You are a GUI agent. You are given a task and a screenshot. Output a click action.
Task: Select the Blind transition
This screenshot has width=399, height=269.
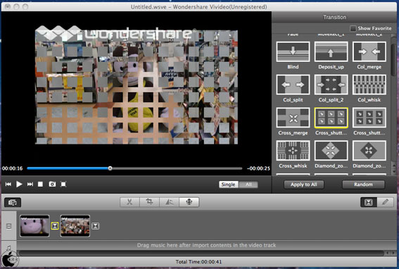click(293, 51)
